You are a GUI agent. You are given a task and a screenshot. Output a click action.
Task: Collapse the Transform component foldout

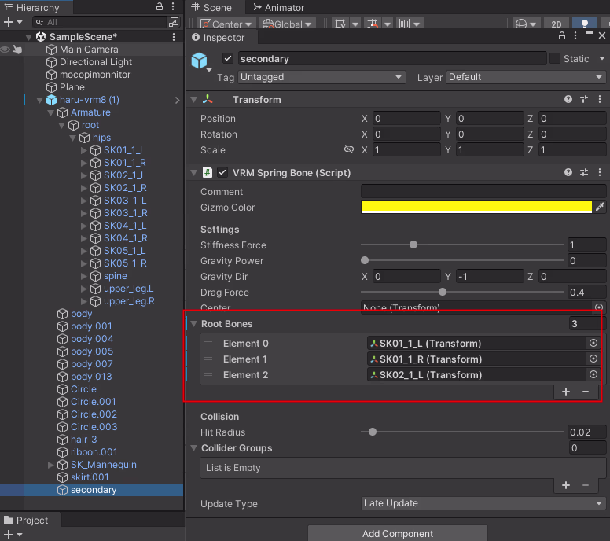[193, 100]
